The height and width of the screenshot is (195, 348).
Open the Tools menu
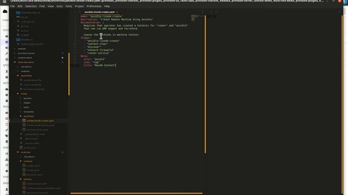coord(69,6)
